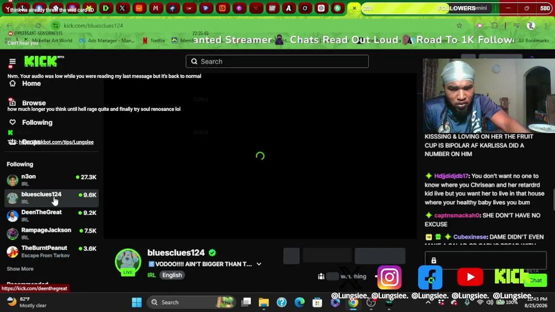Open Microsoft Store from the taskbar
The height and width of the screenshot is (312, 555).
317,302
